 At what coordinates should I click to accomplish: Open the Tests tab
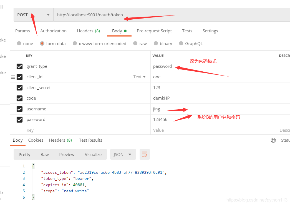[187, 31]
